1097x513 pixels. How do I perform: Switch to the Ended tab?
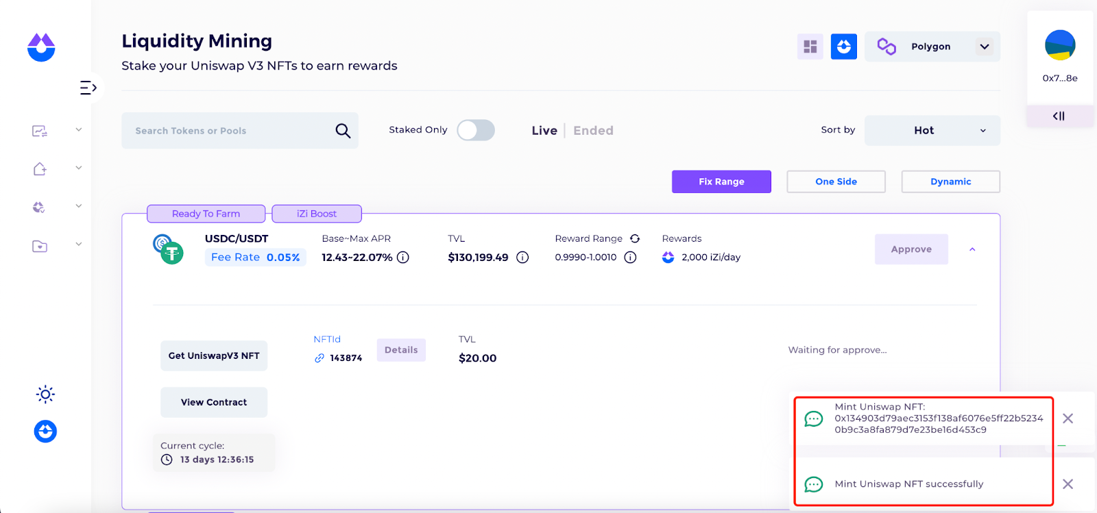tap(593, 130)
